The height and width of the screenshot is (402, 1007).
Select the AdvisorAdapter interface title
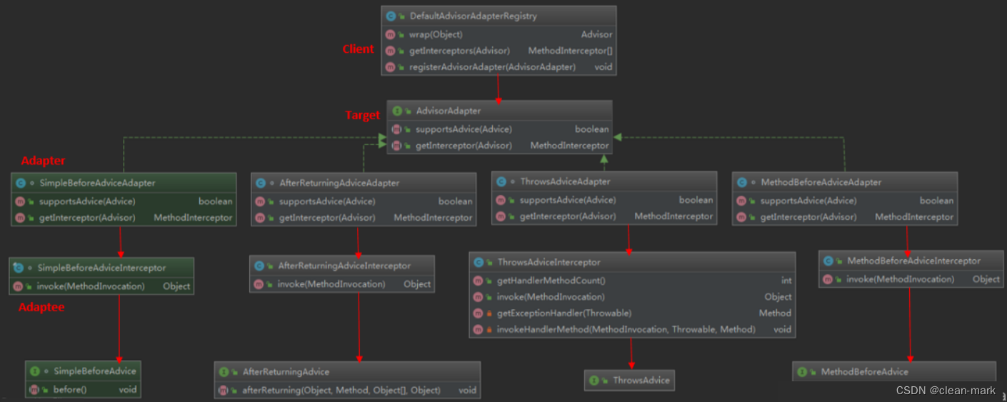pos(449,111)
